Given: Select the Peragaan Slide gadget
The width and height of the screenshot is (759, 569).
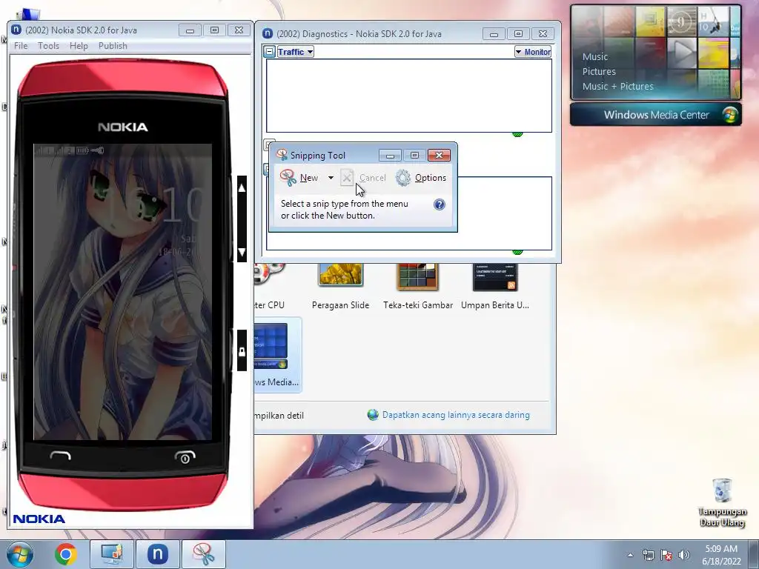Looking at the screenshot, I should 341,287.
